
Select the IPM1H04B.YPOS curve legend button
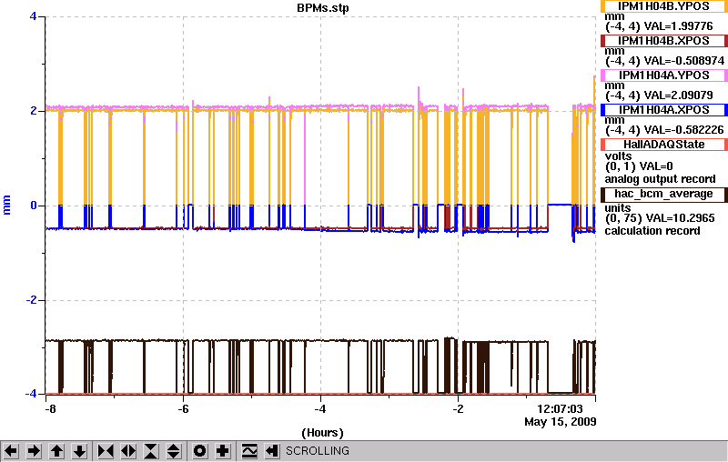(663, 6)
